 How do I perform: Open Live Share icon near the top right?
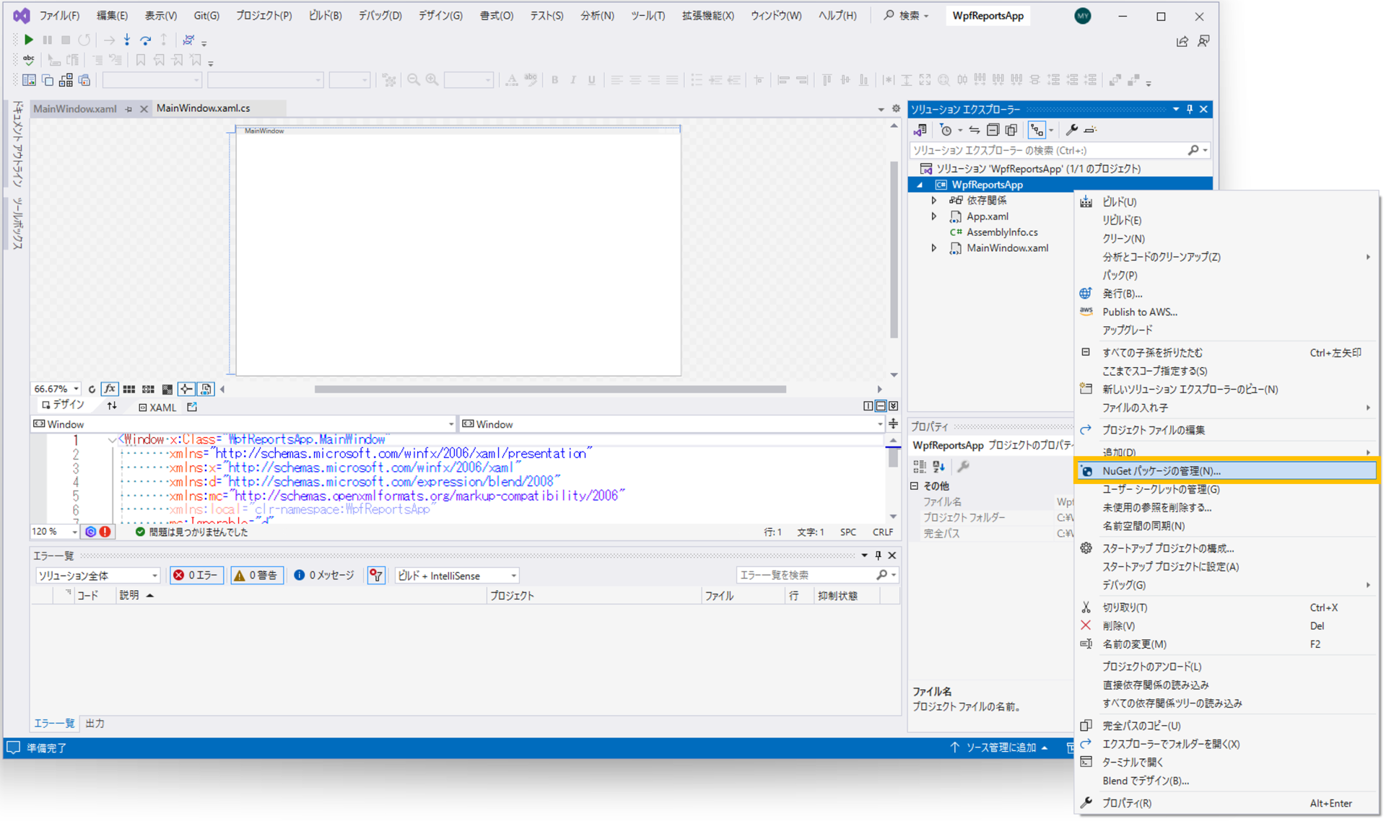pyautogui.click(x=1182, y=41)
